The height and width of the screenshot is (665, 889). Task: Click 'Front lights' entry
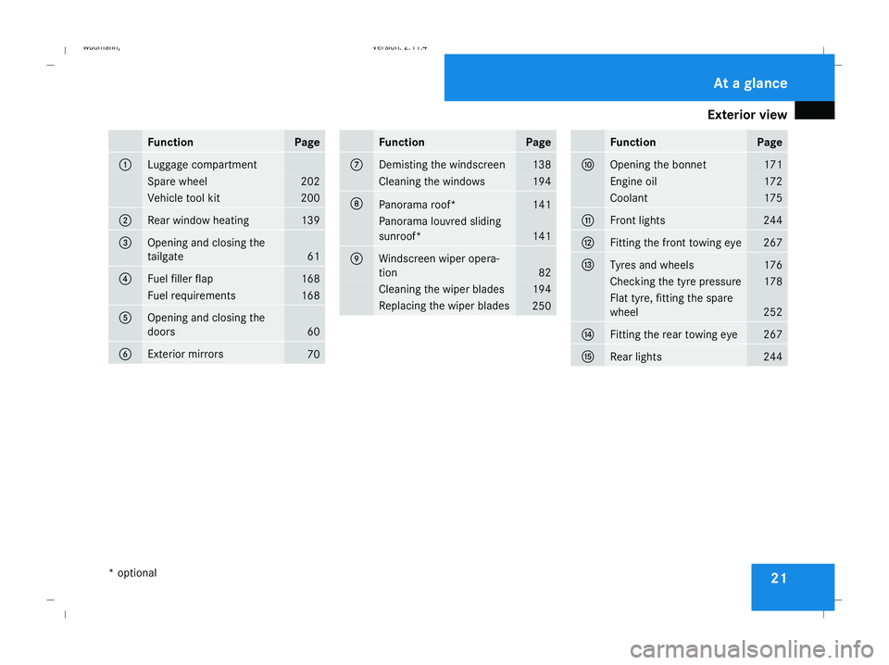tap(638, 220)
